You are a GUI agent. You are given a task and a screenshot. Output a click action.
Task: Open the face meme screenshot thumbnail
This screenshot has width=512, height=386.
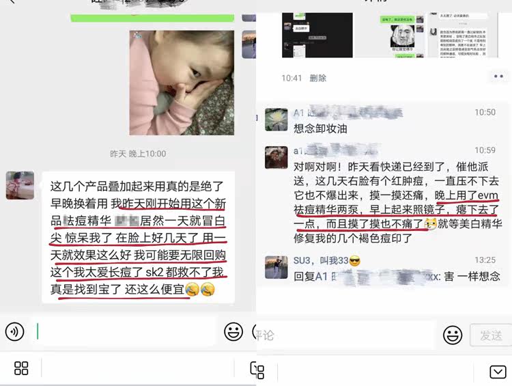tap(401, 36)
